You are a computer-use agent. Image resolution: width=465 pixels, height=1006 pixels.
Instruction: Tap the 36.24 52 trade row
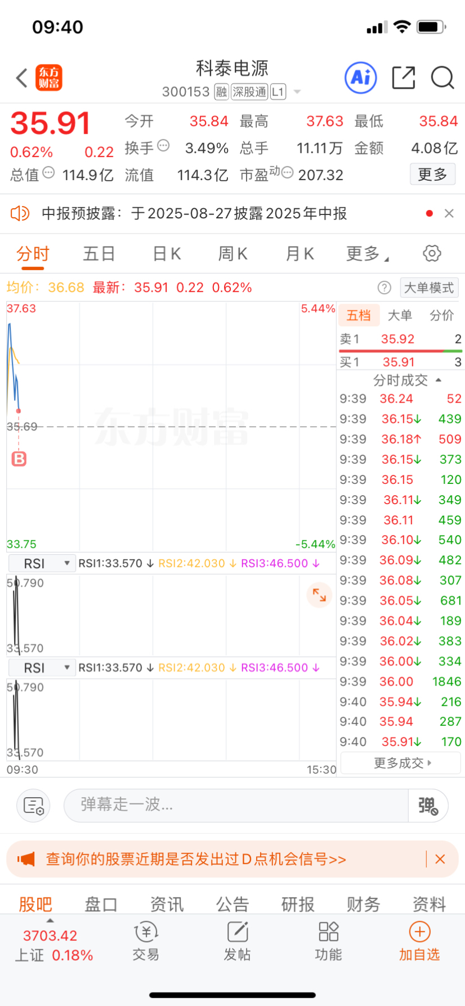pyautogui.click(x=400, y=399)
